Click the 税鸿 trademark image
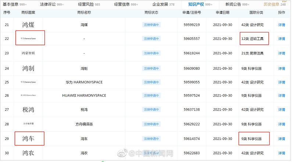 pos(28,109)
